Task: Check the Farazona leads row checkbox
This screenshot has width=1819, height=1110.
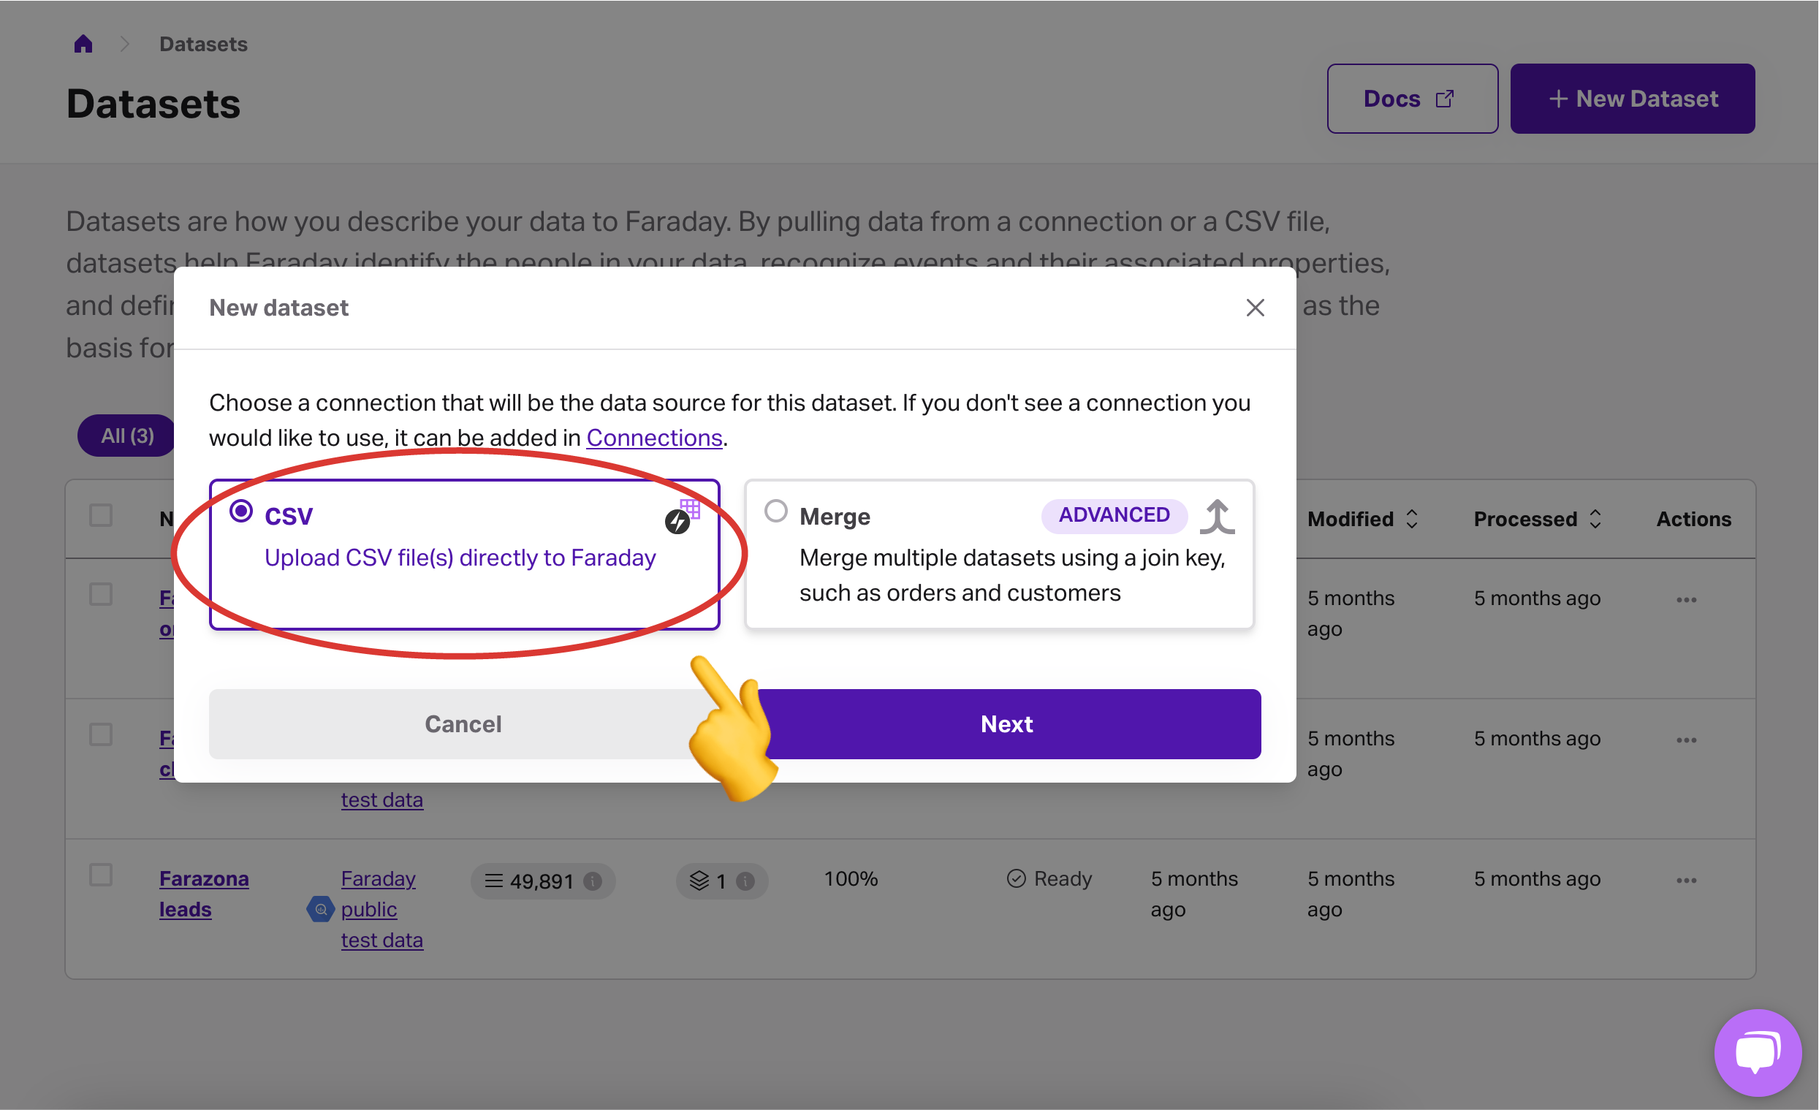Action: (x=101, y=875)
